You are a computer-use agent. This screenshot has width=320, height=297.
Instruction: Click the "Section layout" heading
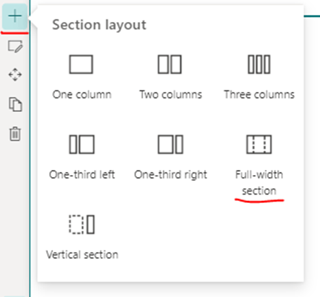[x=99, y=25]
